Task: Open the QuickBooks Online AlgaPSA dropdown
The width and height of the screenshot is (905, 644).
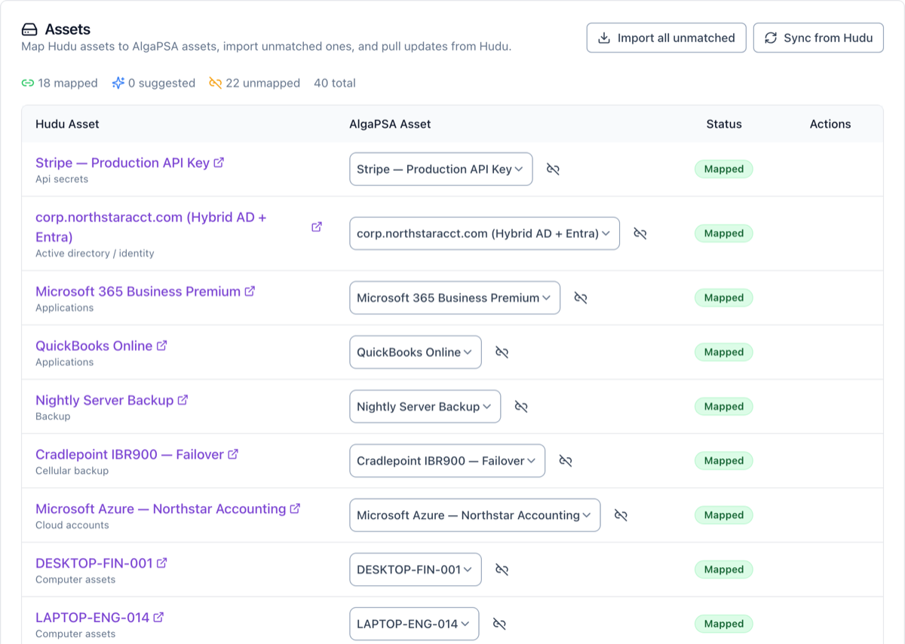Action: click(x=416, y=352)
